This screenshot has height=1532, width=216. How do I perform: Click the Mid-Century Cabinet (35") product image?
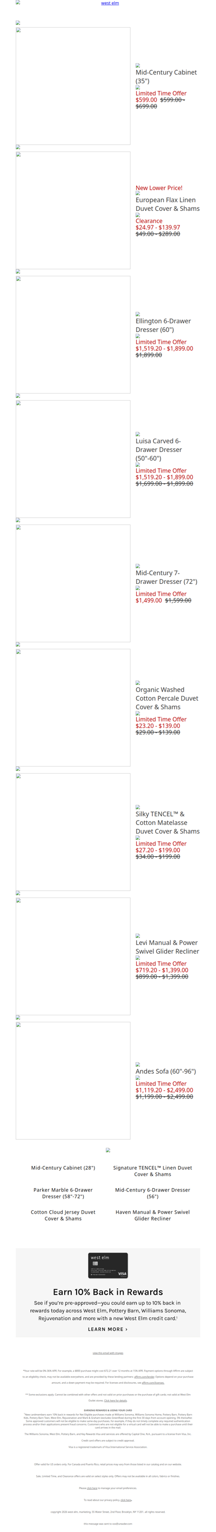[x=73, y=85]
